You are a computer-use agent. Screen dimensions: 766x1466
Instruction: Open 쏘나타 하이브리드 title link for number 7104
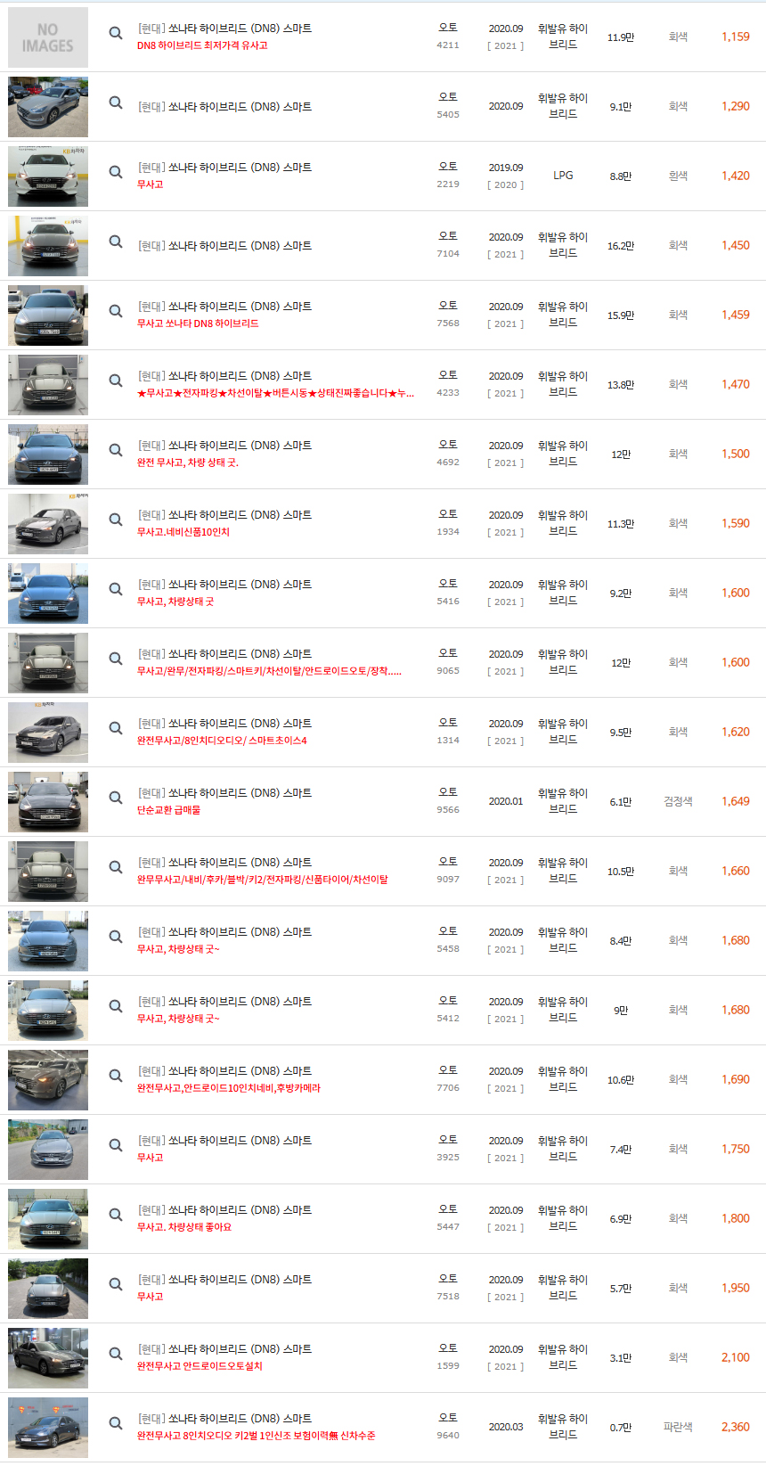tap(224, 246)
